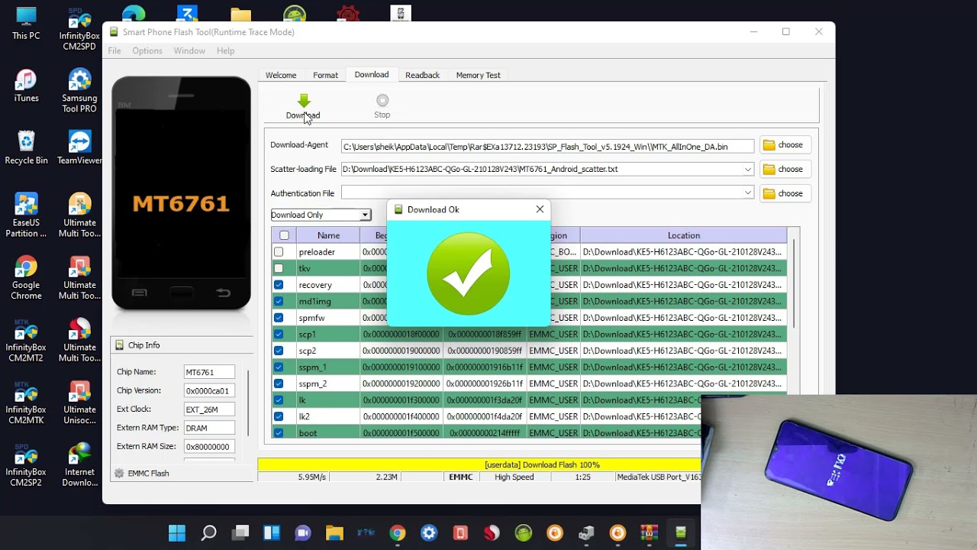Close the Download Ok dialog
Screen dimensions: 977x550
pyautogui.click(x=540, y=209)
